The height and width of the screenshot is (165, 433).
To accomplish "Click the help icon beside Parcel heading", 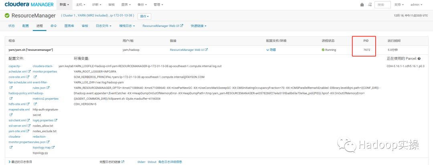I will click(x=419, y=59).
